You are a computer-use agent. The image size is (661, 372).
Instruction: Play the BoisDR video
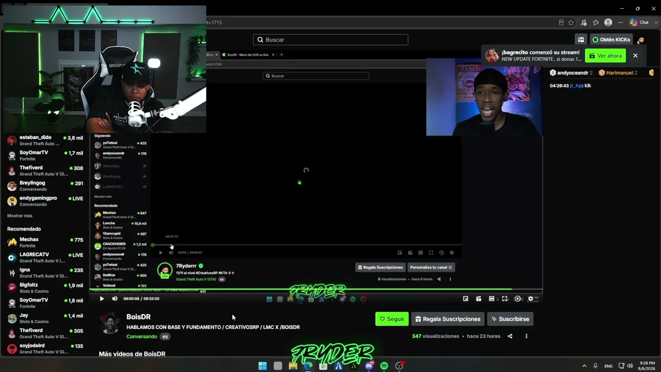102,299
